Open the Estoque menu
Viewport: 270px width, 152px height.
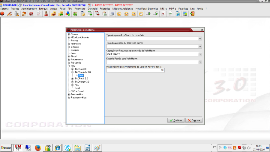tap(43, 9)
